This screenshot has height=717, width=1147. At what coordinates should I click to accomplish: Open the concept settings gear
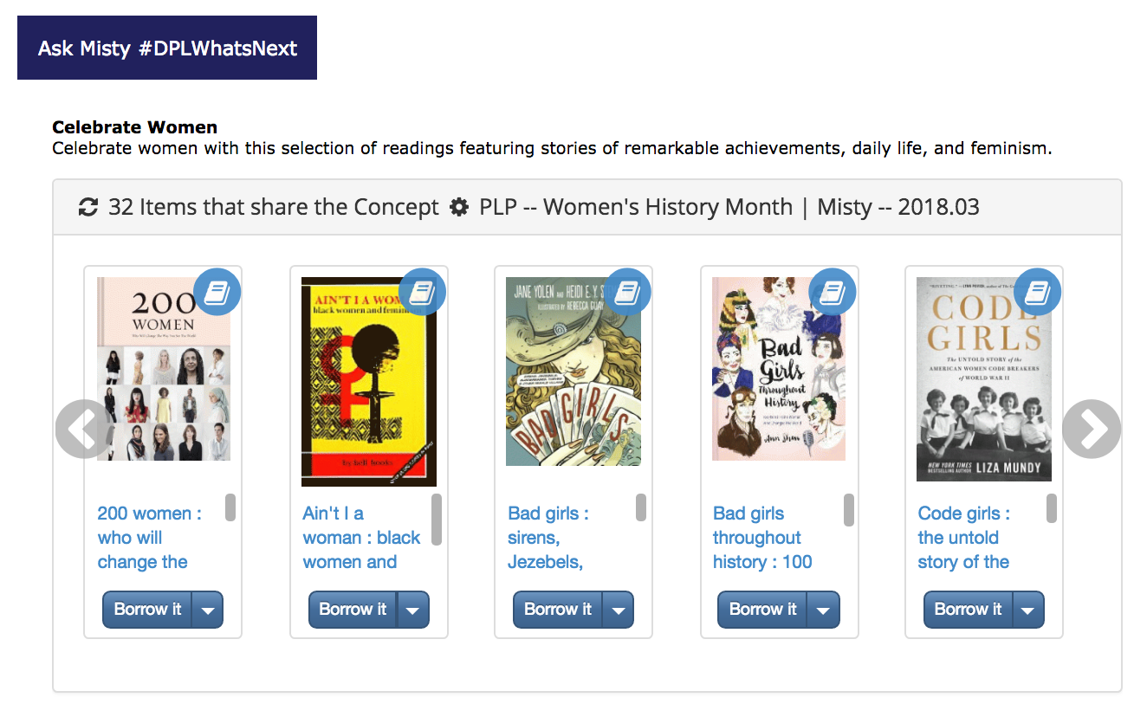click(458, 207)
